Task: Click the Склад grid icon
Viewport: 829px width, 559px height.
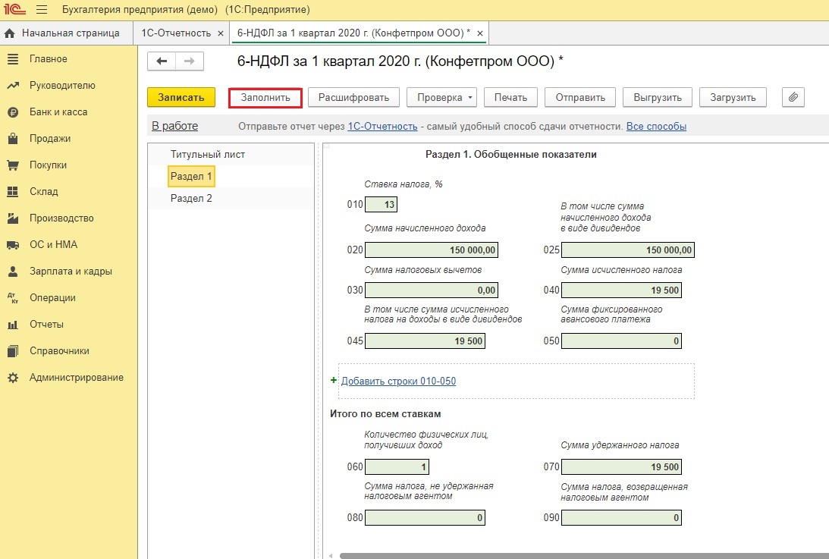Action: click(13, 191)
